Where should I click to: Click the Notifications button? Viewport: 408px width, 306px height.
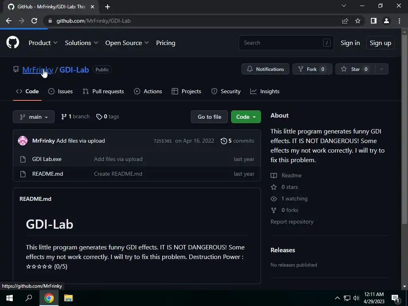[x=265, y=69]
